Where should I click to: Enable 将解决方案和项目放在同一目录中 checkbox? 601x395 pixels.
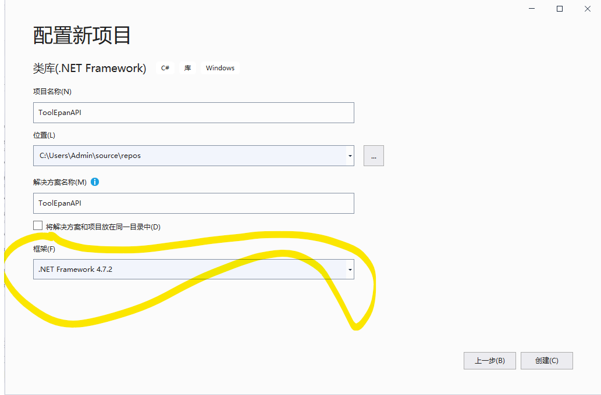pos(38,225)
